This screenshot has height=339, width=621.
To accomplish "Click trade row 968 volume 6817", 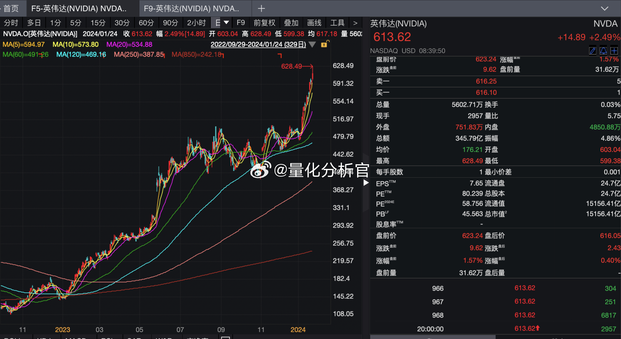I will tap(608, 315).
